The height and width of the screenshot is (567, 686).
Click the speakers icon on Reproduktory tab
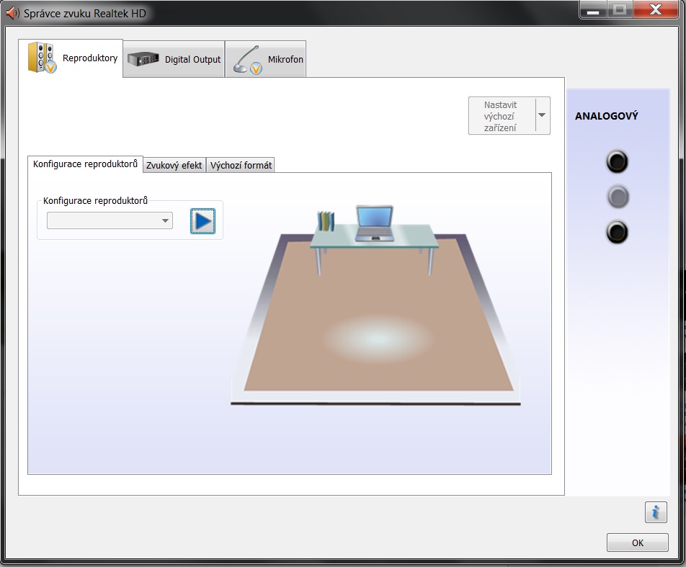point(42,58)
